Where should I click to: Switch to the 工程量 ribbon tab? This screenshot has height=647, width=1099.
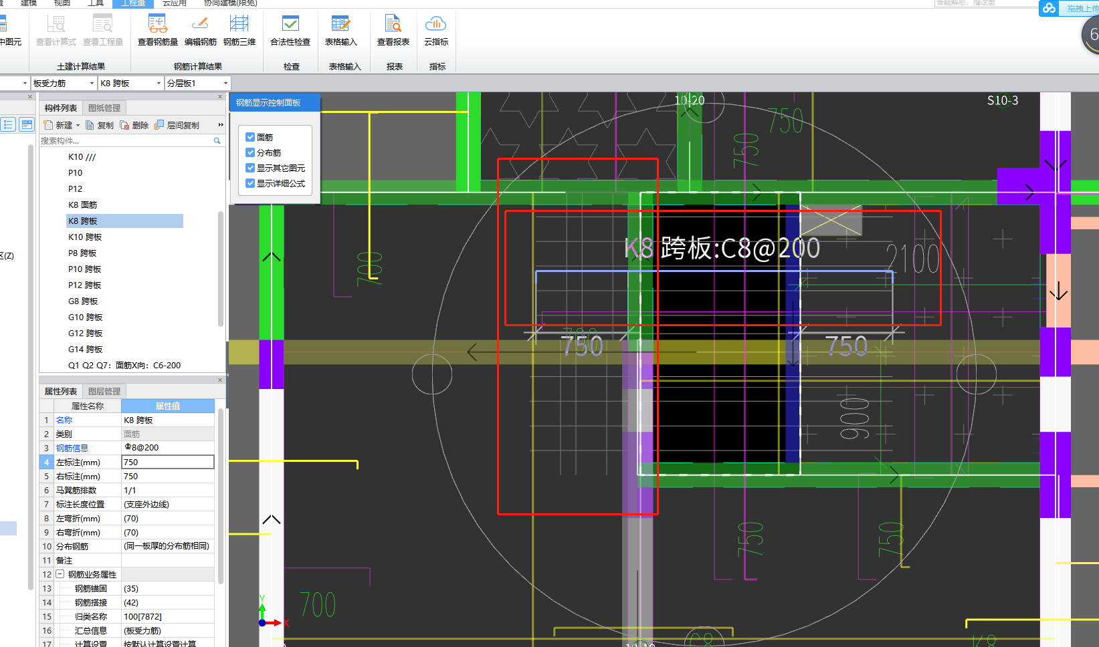click(x=133, y=3)
